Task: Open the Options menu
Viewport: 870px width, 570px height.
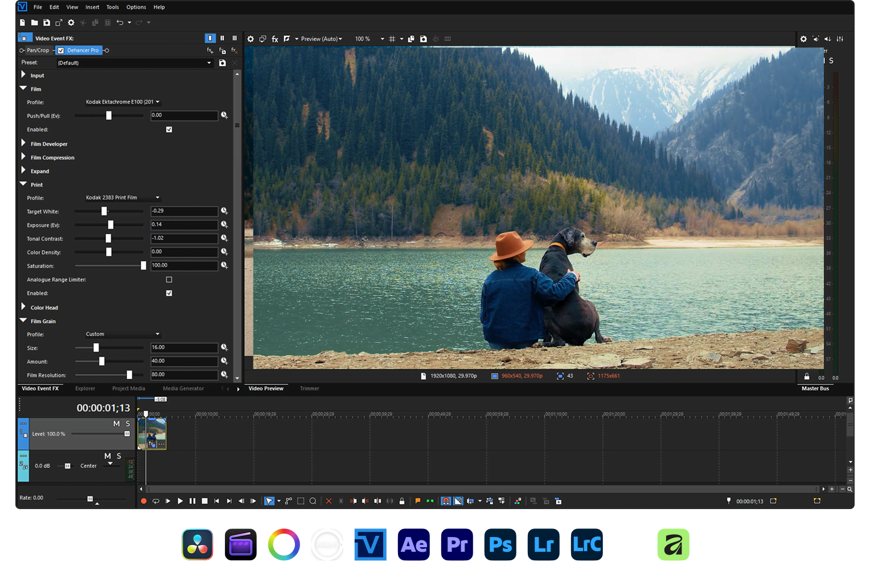Action: pyautogui.click(x=136, y=7)
